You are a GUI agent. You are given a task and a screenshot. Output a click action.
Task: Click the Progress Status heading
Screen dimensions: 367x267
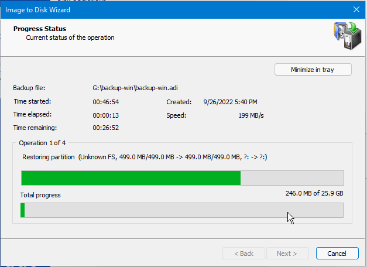pos(40,29)
